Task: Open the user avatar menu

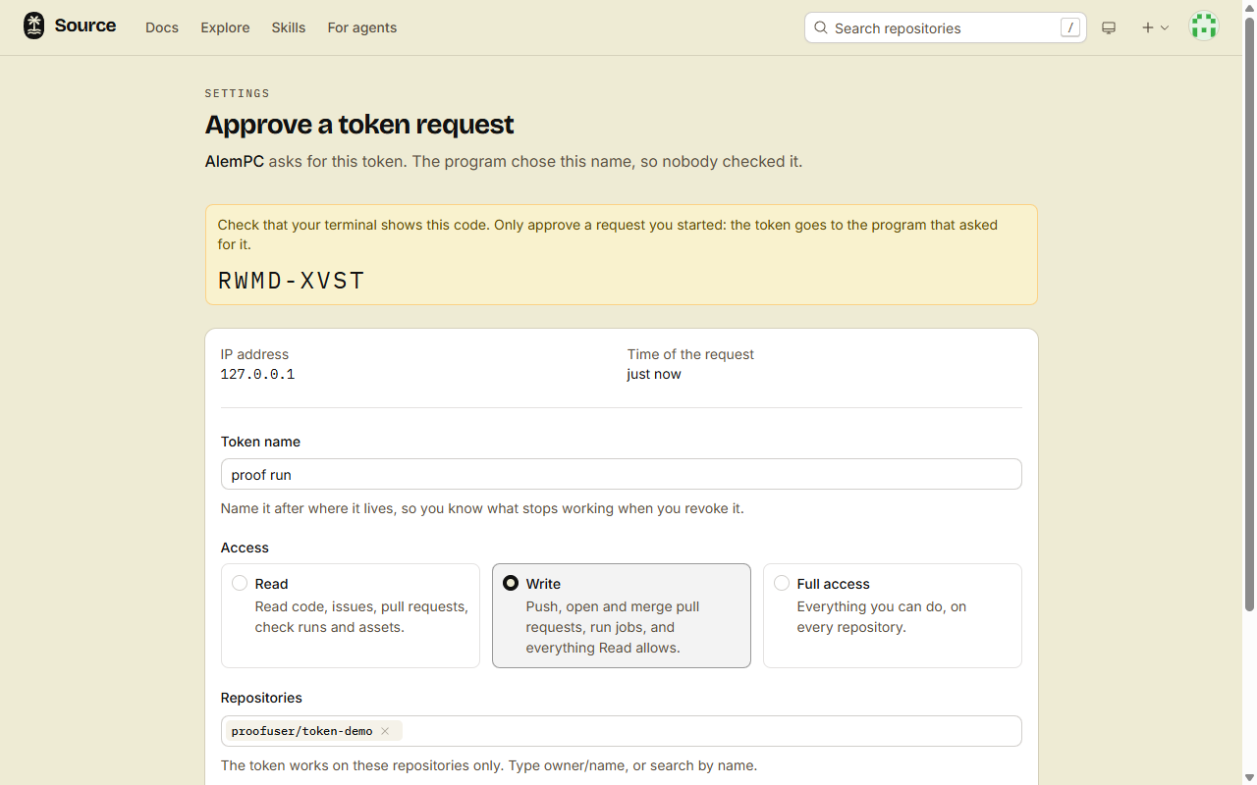Action: [x=1204, y=27]
